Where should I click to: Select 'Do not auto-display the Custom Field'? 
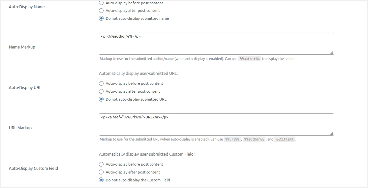point(101,180)
